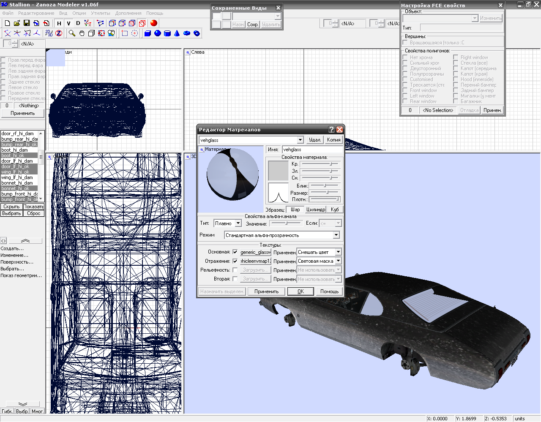The width and height of the screenshot is (541, 422).
Task: Adjust the Блик slider
Action: (325, 185)
